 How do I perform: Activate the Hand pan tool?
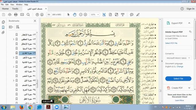[75, 15]
